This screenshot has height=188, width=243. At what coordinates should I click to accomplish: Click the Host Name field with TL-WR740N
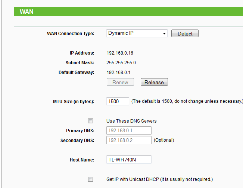(129, 160)
